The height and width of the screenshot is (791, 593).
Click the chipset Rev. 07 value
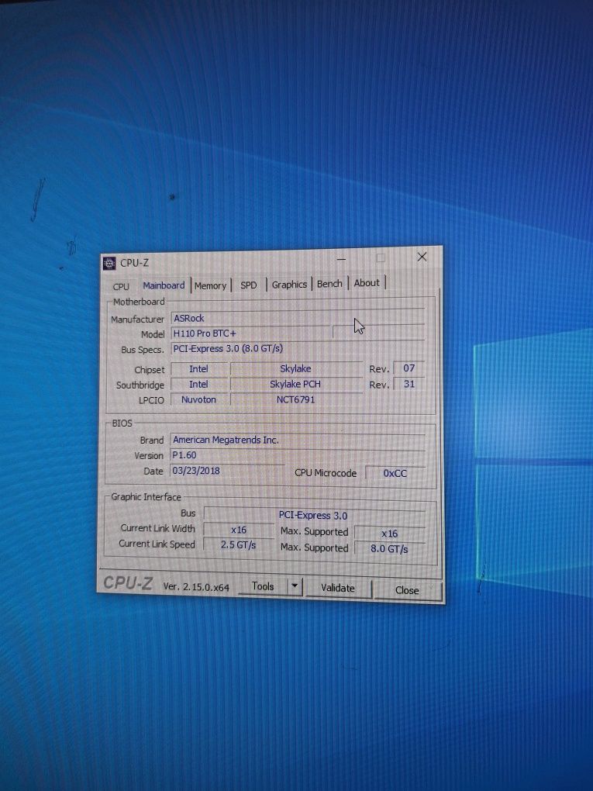coord(409,368)
